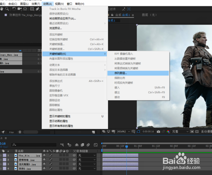The height and width of the screenshot is (175, 212).
Task: Select the Rotation tool
Action: (x=14, y=9)
